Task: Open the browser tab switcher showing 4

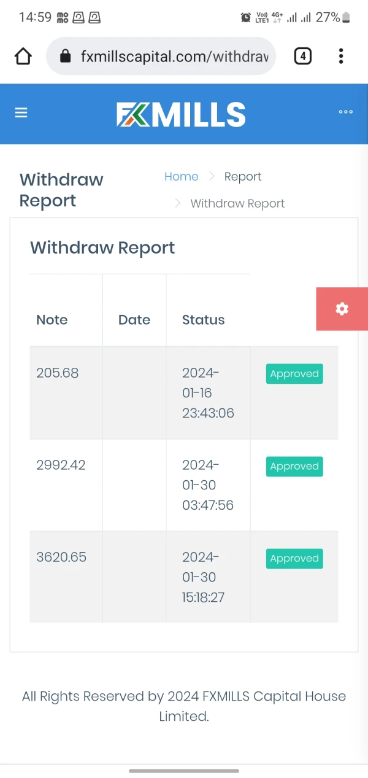Action: click(302, 56)
